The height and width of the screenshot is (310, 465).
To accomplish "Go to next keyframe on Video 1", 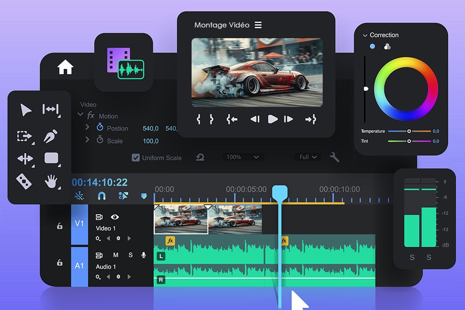I will coord(129,238).
